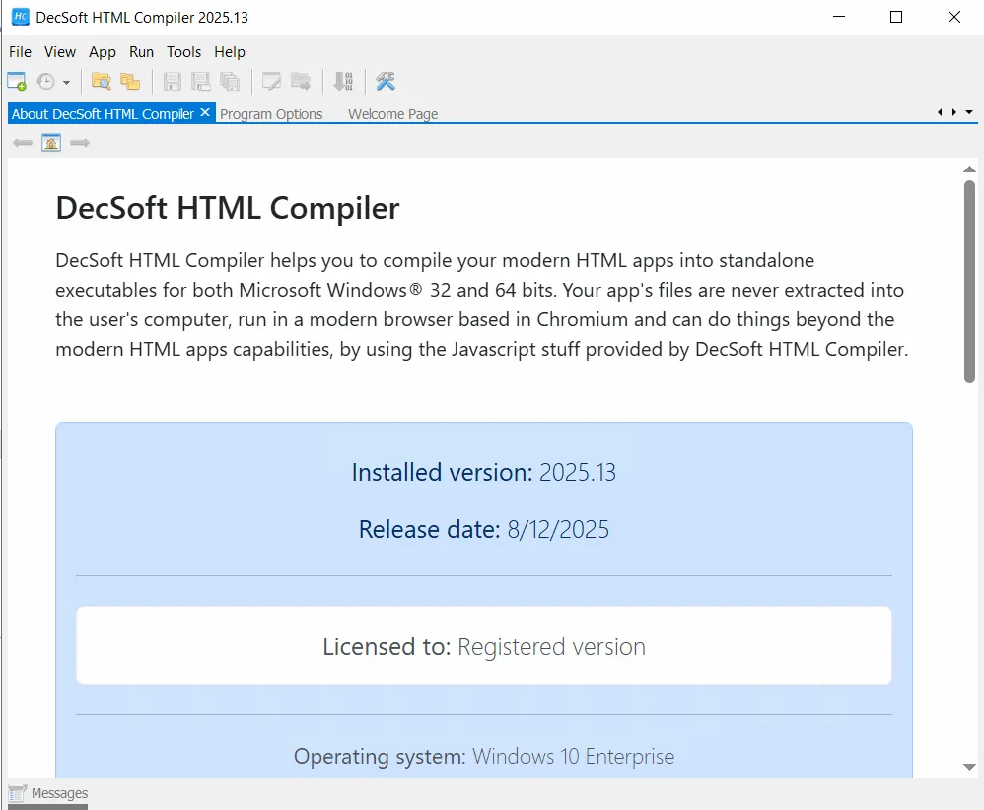Click the save floppy disk icon
Image resolution: width=984 pixels, height=810 pixels.
click(x=172, y=81)
